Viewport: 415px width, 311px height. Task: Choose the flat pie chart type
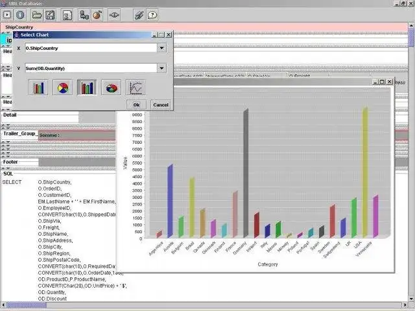(x=63, y=87)
